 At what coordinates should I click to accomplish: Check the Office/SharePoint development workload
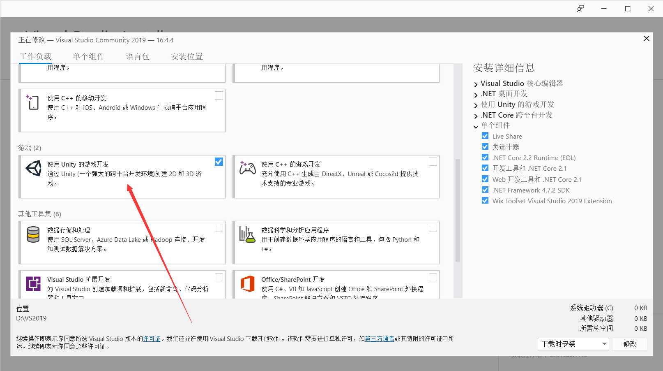[433, 277]
